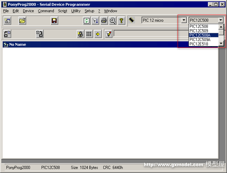
Task: Open a device file with folder icon
Action: coord(22,21)
